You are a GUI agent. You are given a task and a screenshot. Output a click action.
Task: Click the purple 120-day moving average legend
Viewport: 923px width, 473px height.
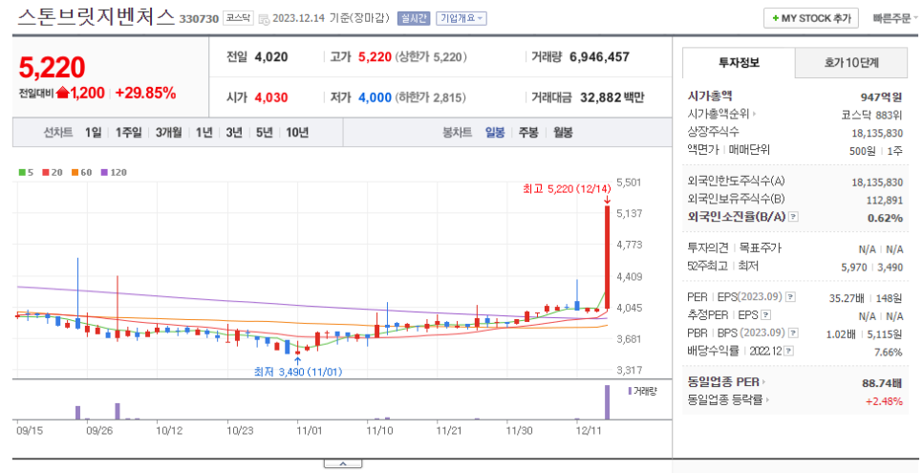click(114, 173)
